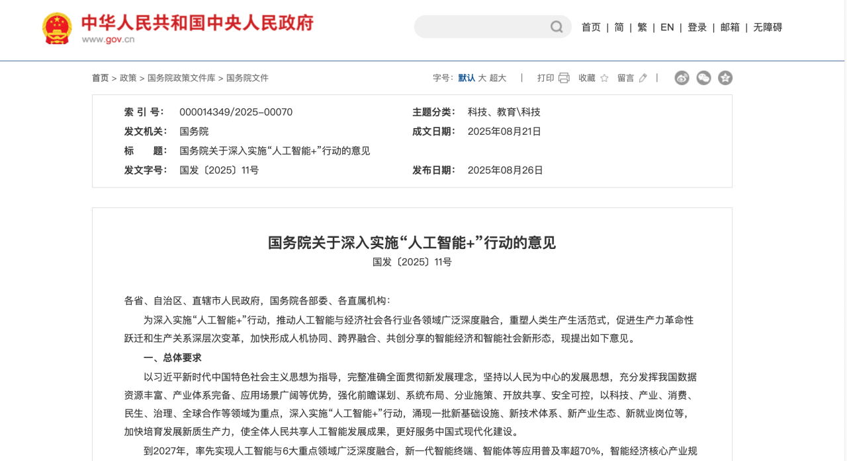Open 首页 in the top navigation
Screen dimensions: 847x461
[591, 27]
